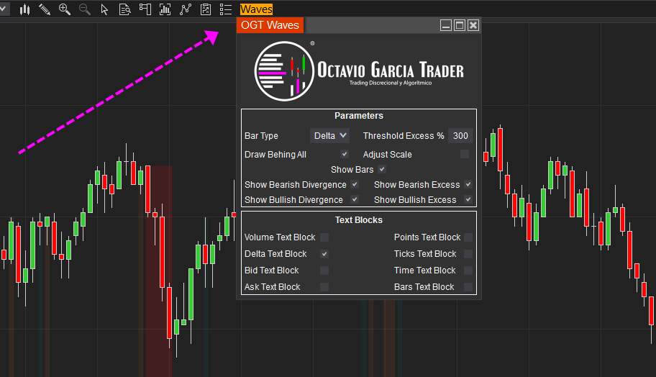Image resolution: width=656 pixels, height=377 pixels.
Task: Click the zoom in magnifier icon
Action: tap(65, 9)
